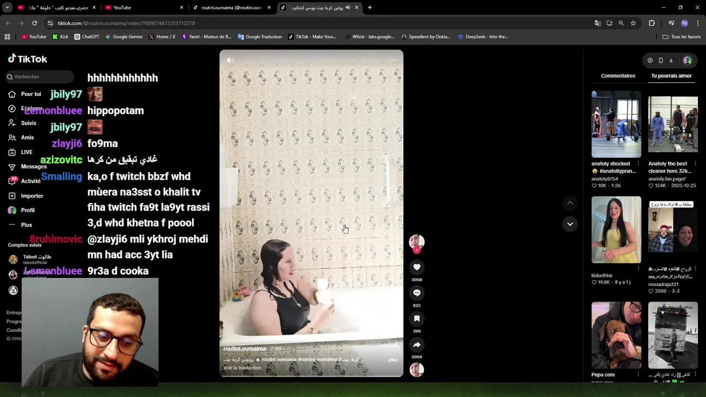The height and width of the screenshot is (397, 706).
Task: Go to the previous video with up arrow
Action: pos(570,203)
